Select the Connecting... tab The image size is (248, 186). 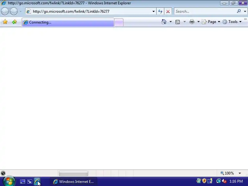(68, 22)
